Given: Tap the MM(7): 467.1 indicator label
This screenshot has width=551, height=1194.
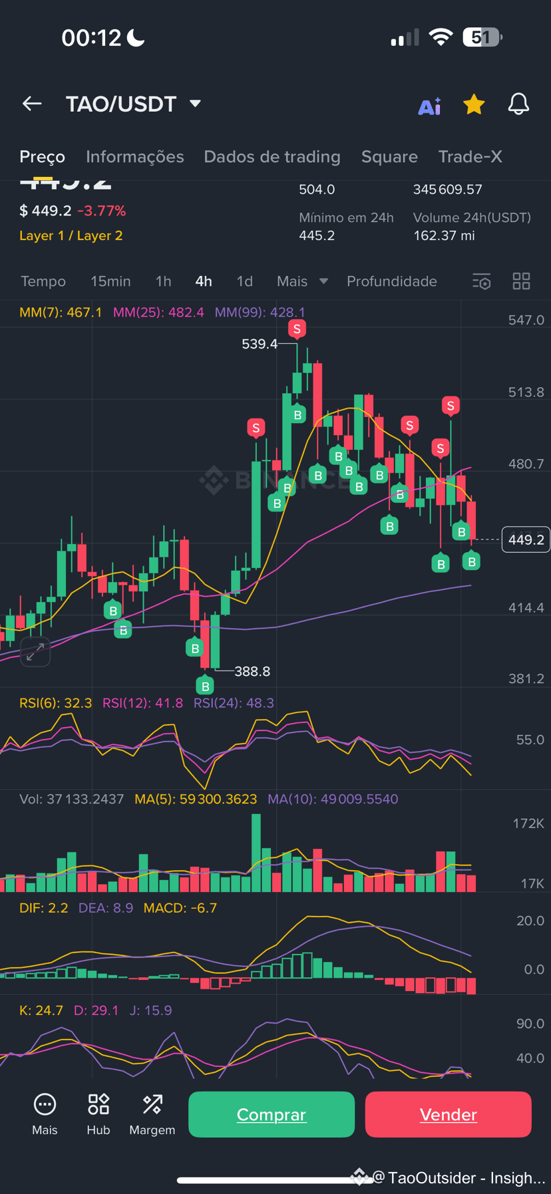Looking at the screenshot, I should click(61, 312).
